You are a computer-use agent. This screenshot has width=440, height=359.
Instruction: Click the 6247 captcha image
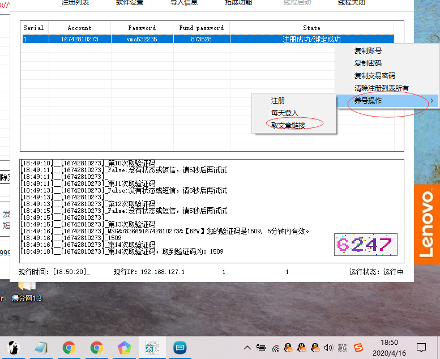(x=365, y=245)
